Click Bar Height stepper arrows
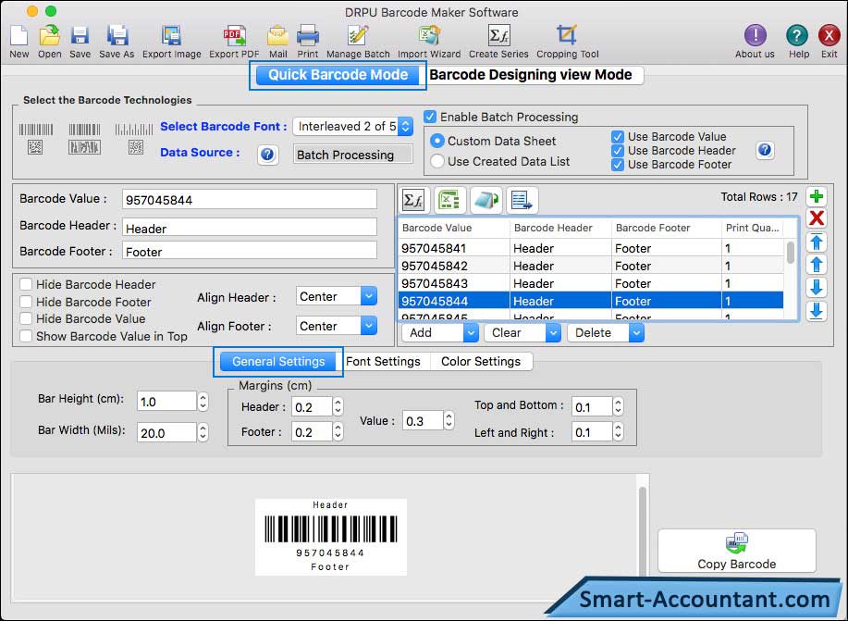Screen dimensions: 848x621 pyautogui.click(x=203, y=402)
